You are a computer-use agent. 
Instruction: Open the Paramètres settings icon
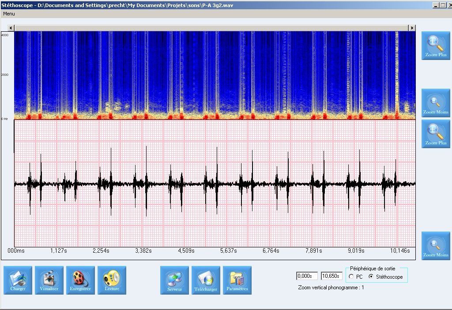(x=237, y=280)
